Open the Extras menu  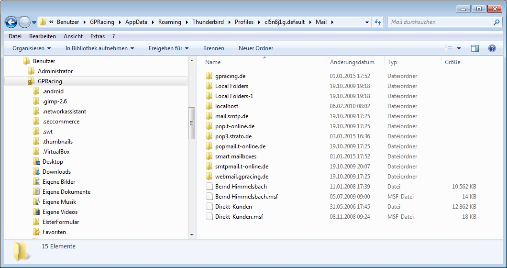(x=97, y=36)
